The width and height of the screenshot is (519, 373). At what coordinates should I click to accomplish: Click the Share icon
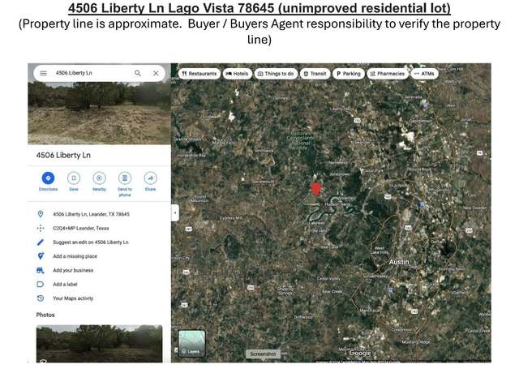pos(150,178)
